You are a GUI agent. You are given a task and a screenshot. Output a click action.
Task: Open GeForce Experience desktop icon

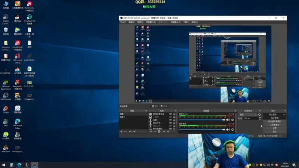pos(6,85)
